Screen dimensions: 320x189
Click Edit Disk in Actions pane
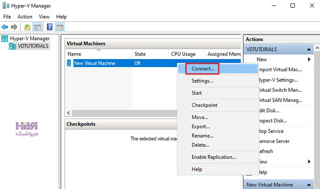[x=269, y=110]
